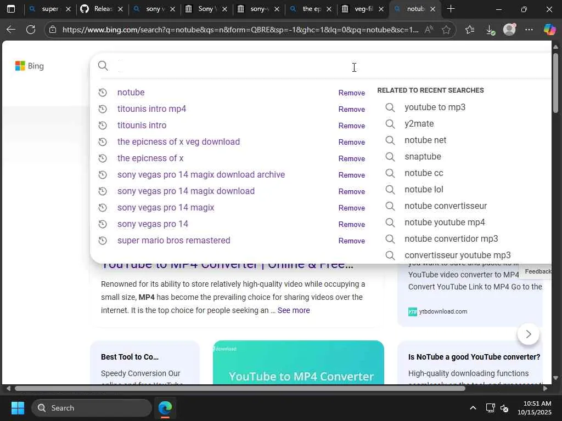Launch Copilot from the toolbar icon
This screenshot has height=421, width=562.
(549, 30)
